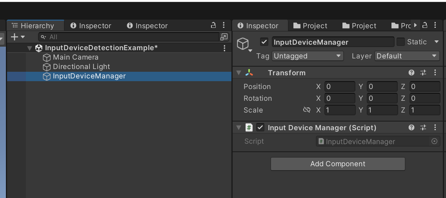Viewport: 446px width, 198px height.
Task: Collapse the Transform component foldout
Action: [x=238, y=73]
